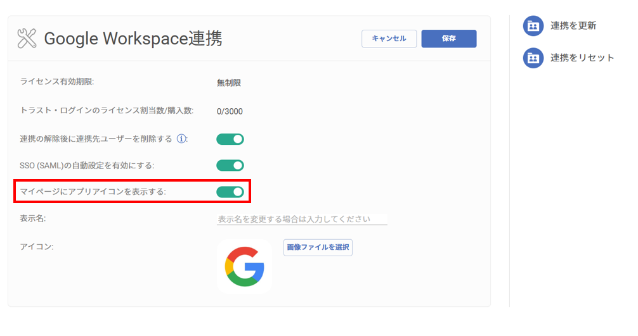Image resolution: width=638 pixels, height=336 pixels.
Task: Click the Google Workspace連携 heading
Action: [133, 39]
